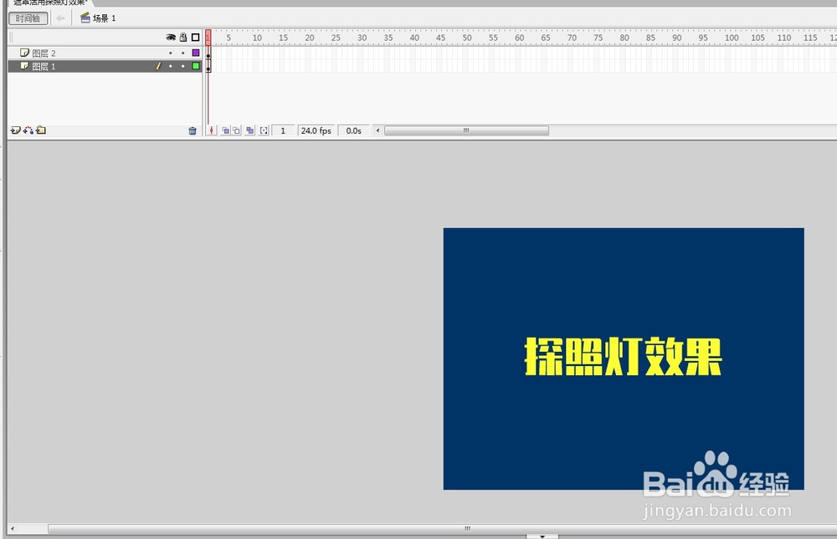Turn on Edit Multiple Frames
This screenshot has width=837, height=539.
click(x=252, y=131)
